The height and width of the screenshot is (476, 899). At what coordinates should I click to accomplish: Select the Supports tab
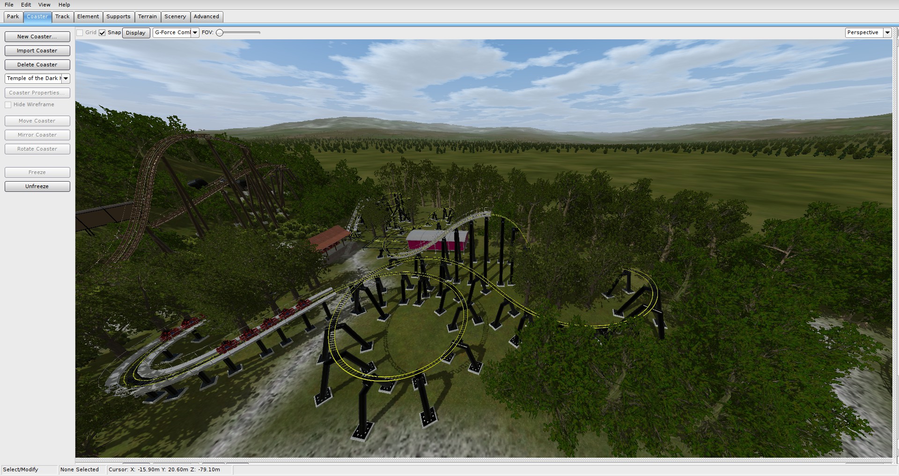tap(118, 16)
